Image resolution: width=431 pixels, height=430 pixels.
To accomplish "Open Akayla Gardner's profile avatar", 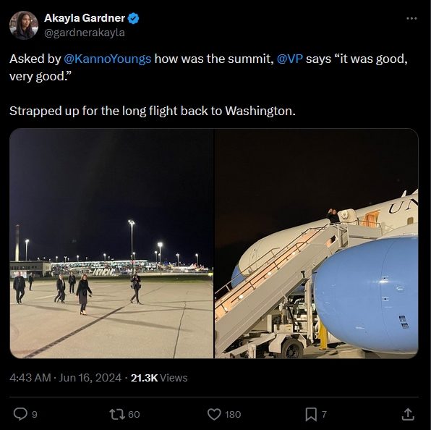I will 24,25.
